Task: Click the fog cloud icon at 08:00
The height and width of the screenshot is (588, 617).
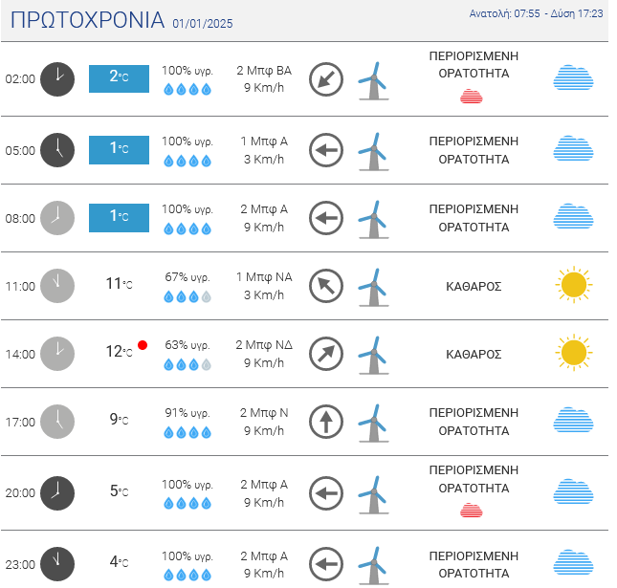Action: click(x=573, y=217)
